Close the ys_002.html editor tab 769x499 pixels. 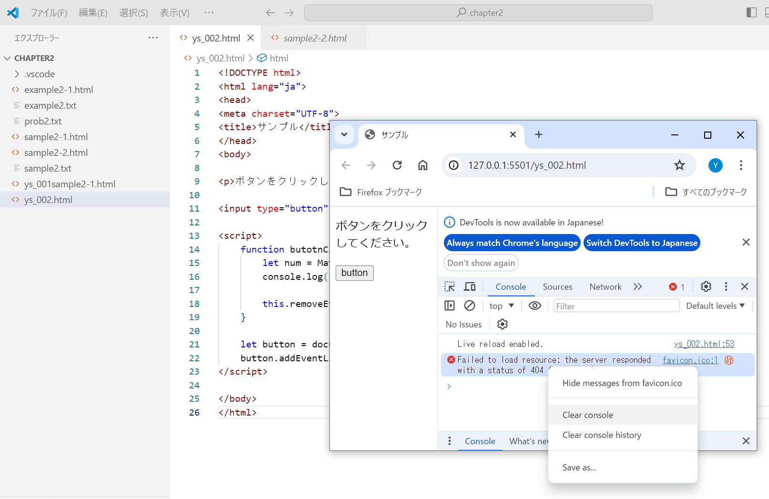(251, 38)
